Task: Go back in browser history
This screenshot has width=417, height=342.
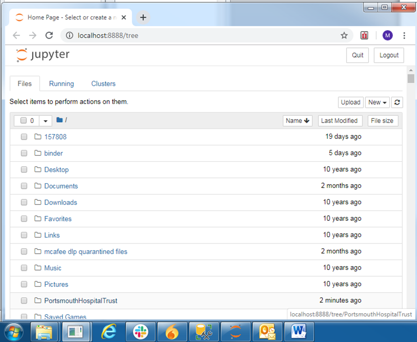Action: coord(16,35)
